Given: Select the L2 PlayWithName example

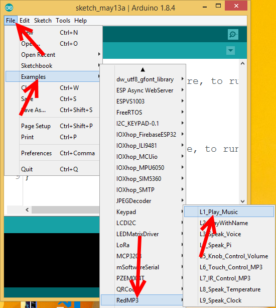Looking at the screenshot, I should tap(229, 223).
